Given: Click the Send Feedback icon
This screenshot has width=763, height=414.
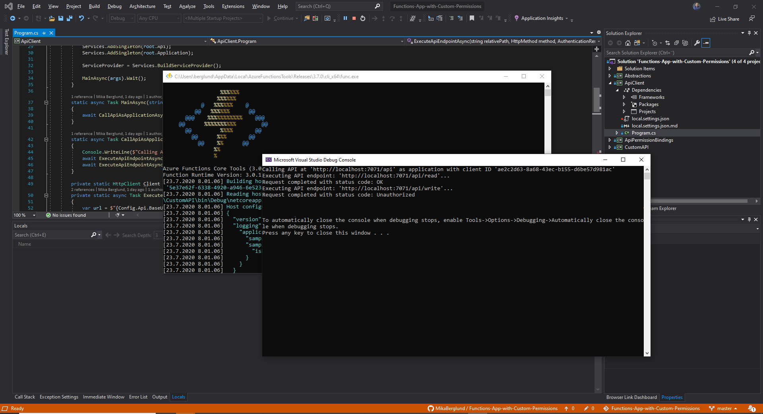Looking at the screenshot, I should click(752, 19).
